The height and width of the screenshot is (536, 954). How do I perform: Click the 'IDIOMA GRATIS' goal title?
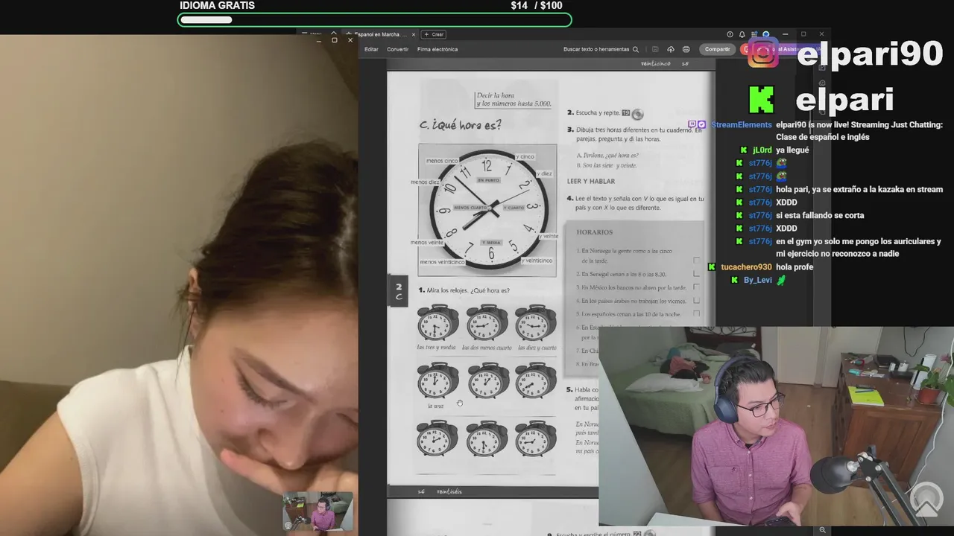coord(218,5)
